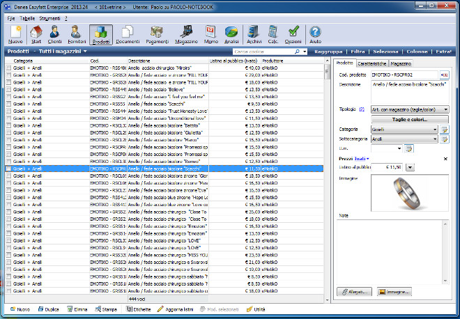Viewport: 460px width, 319px height.
Task: Click the Documenti toolbar icon
Action: (128, 34)
